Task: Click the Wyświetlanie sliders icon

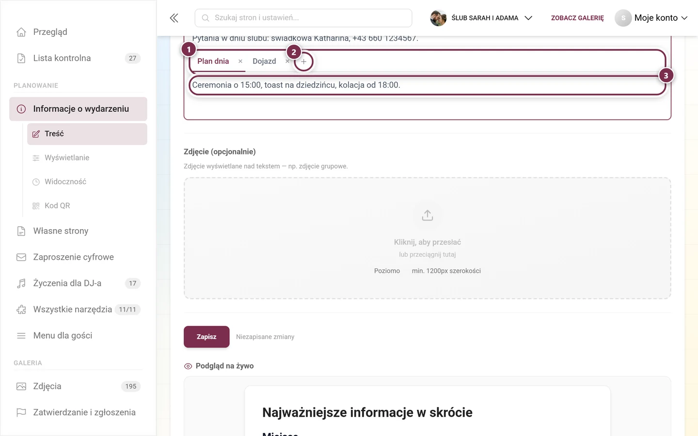Action: [x=36, y=158]
